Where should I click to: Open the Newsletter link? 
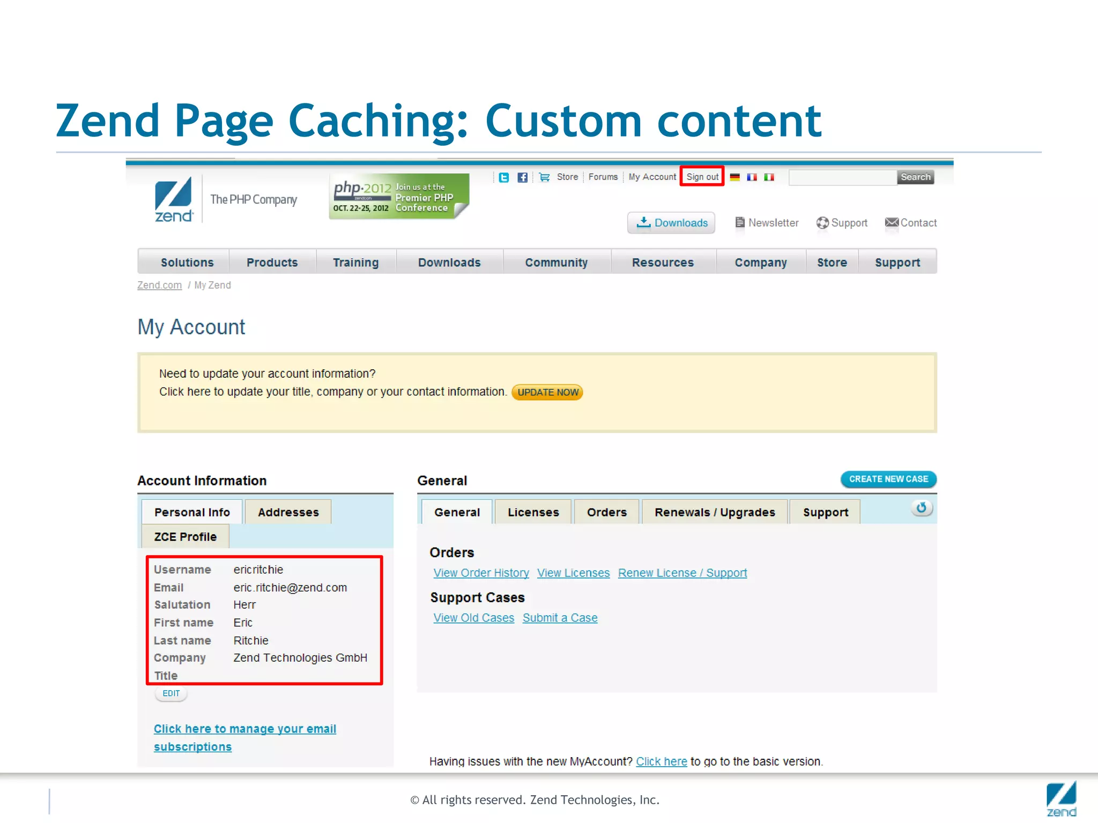[x=773, y=223]
